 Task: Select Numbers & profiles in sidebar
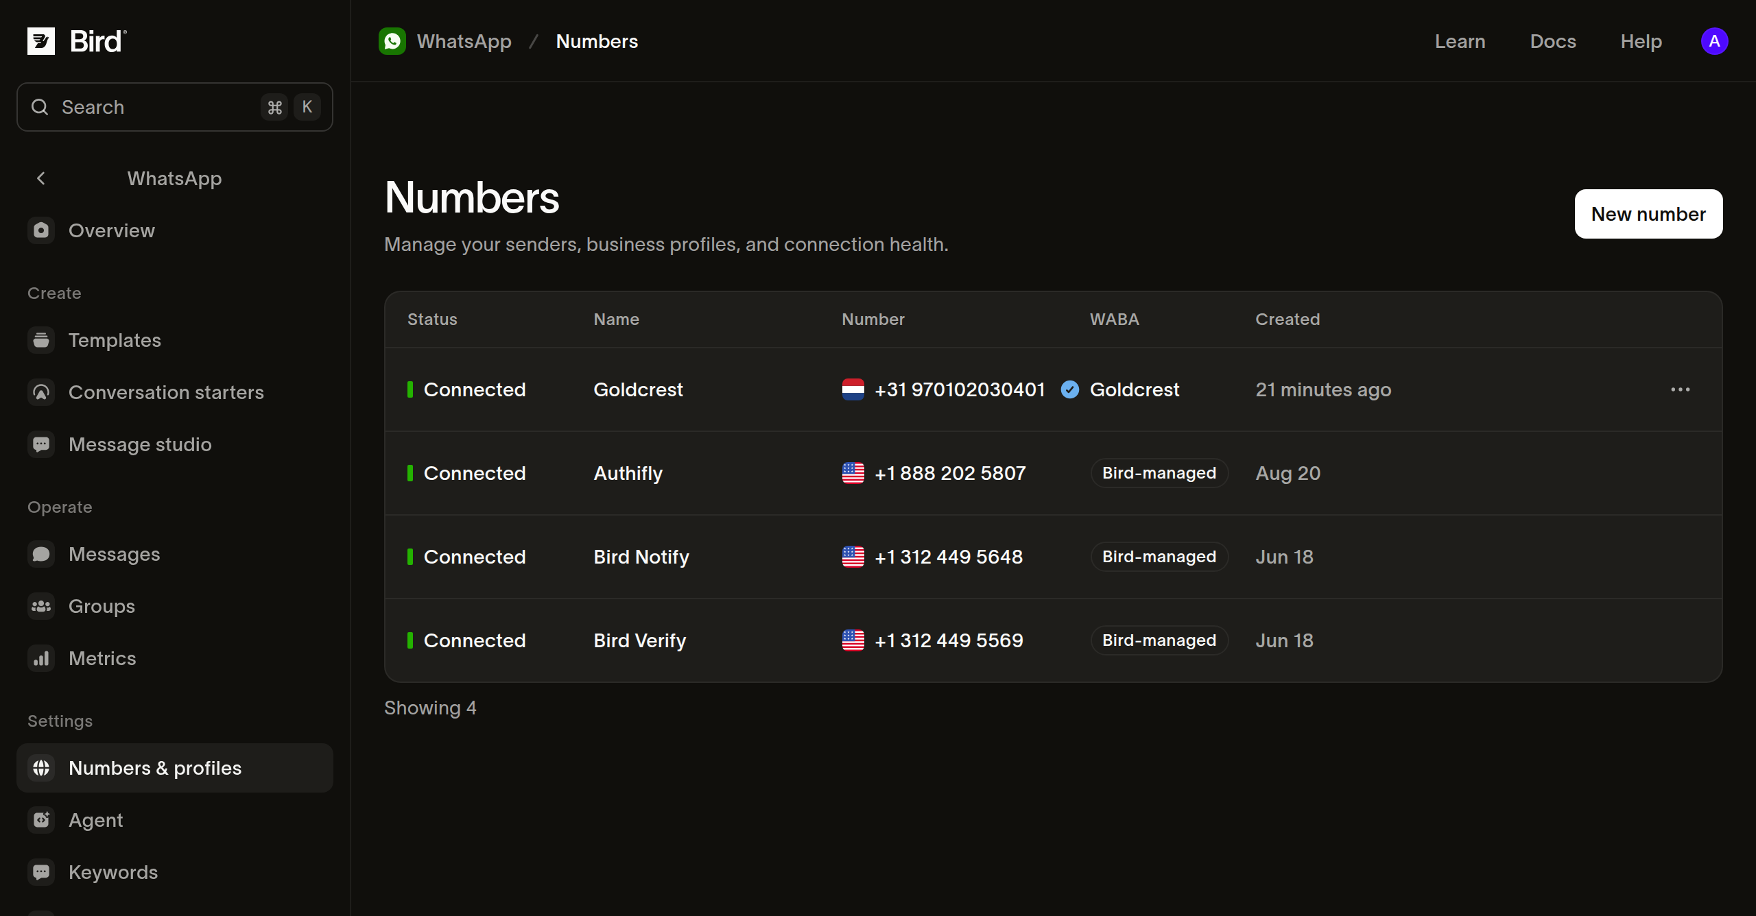tap(175, 768)
